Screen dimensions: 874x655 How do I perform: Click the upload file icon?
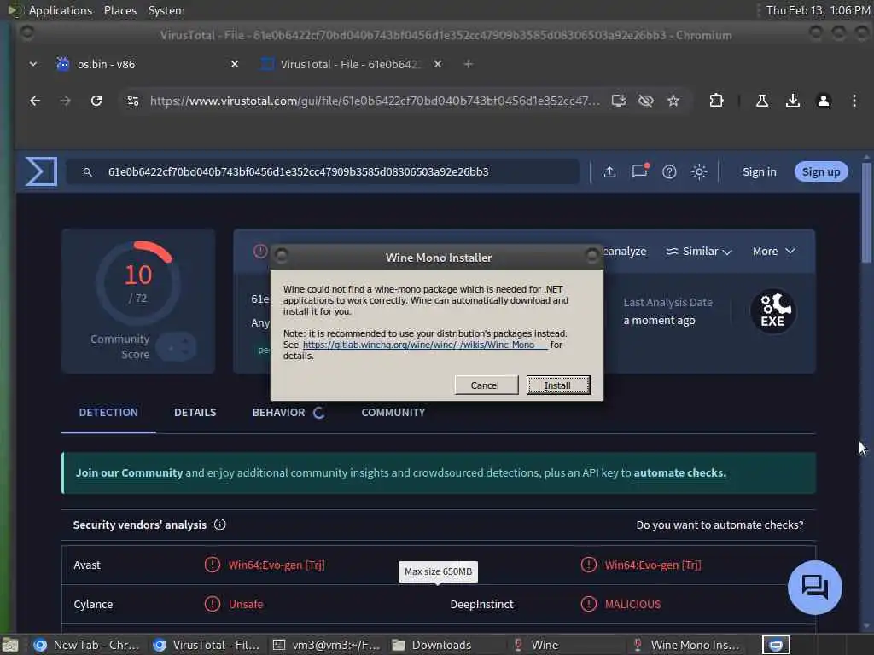pos(609,172)
